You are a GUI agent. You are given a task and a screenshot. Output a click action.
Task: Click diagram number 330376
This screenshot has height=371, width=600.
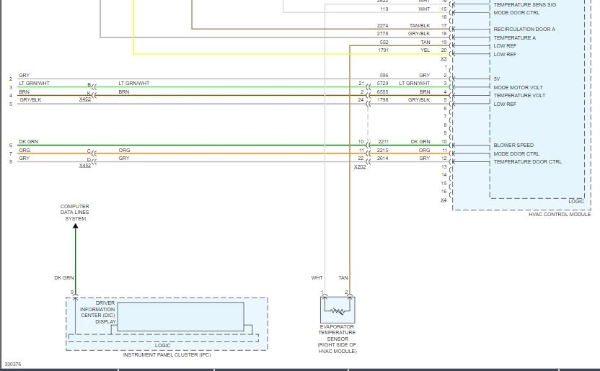tap(12, 365)
